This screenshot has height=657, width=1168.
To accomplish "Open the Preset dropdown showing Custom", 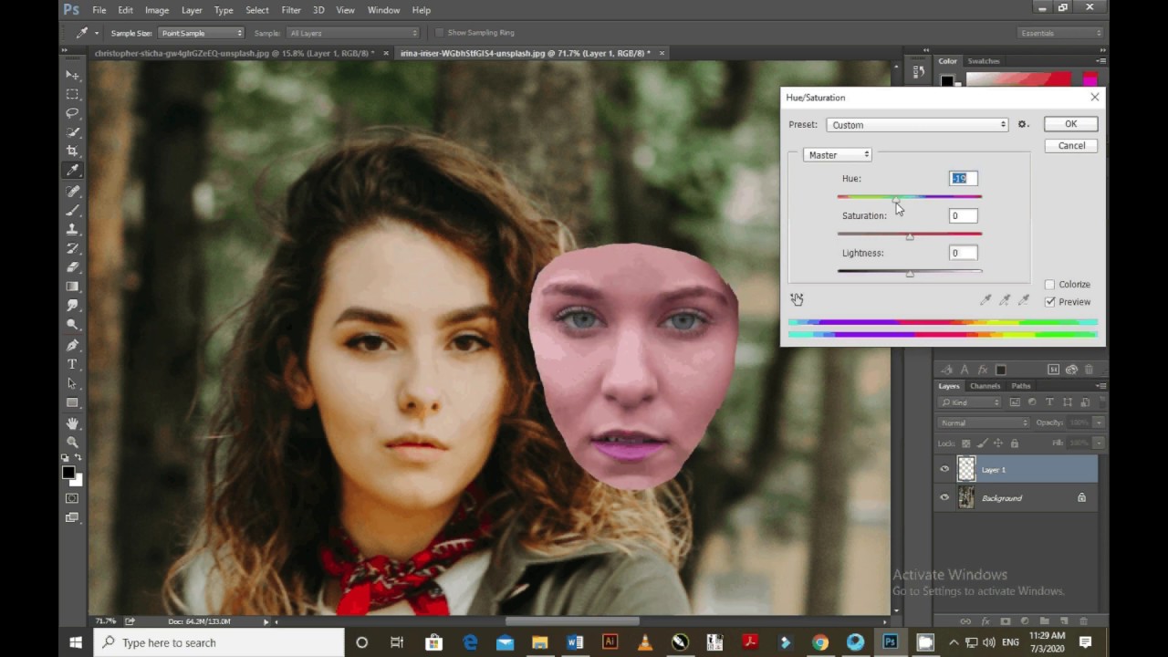I will tap(916, 125).
